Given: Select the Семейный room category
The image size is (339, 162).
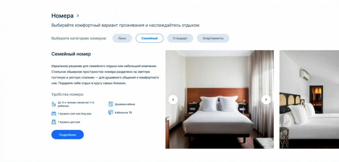Looking at the screenshot, I should click(x=150, y=38).
